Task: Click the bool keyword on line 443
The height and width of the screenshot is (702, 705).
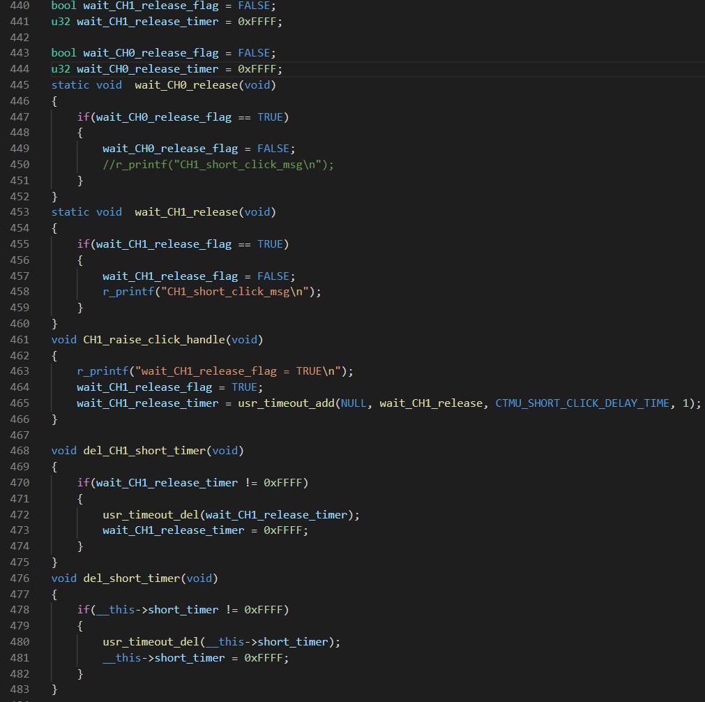Action: pyautogui.click(x=64, y=53)
